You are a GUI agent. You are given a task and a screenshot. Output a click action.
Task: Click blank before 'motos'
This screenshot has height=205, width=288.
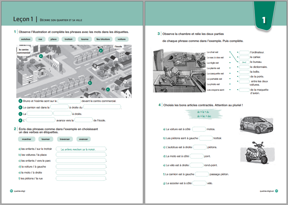tap(199, 129)
